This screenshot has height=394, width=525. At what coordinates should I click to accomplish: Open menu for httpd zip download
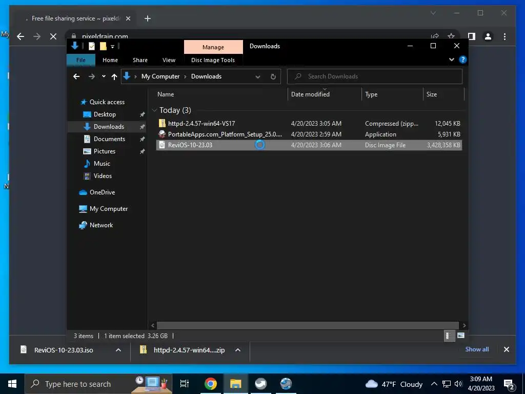[x=238, y=350]
